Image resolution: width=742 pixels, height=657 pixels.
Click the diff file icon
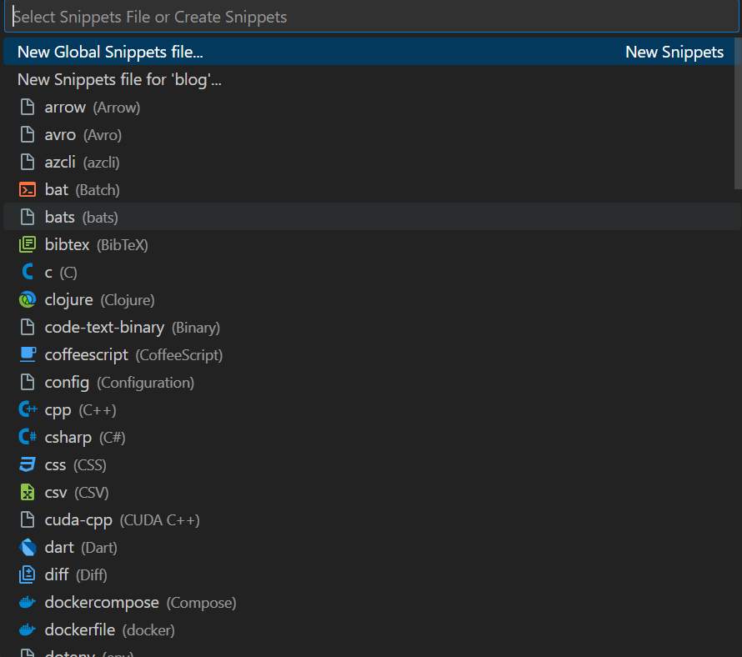(x=28, y=574)
